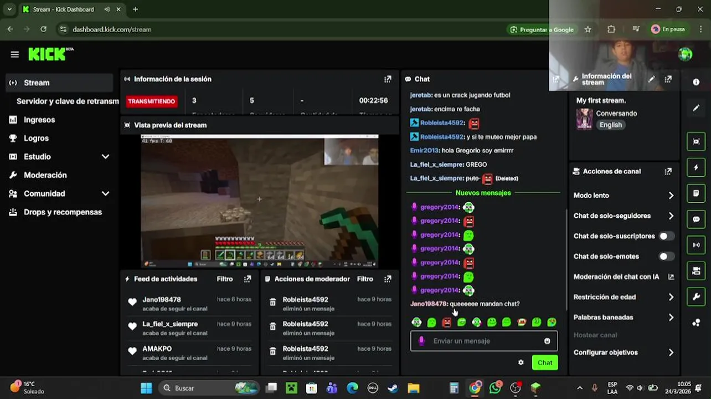Viewport: 711px width, 399px height.
Task: Show hidden system tray icons chevron
Action: click(580, 388)
